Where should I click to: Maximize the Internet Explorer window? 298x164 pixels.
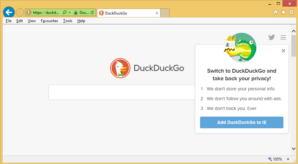pos(278,3)
